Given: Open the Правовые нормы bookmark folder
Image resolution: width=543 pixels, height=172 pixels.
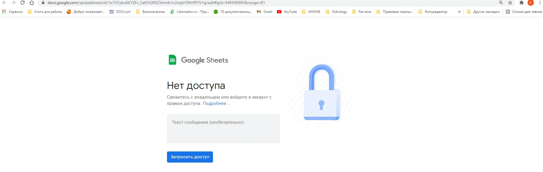Looking at the screenshot, I should 395,12.
